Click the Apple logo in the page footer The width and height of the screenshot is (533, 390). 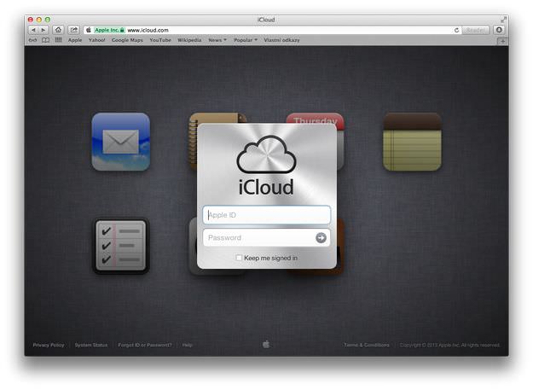[266, 344]
